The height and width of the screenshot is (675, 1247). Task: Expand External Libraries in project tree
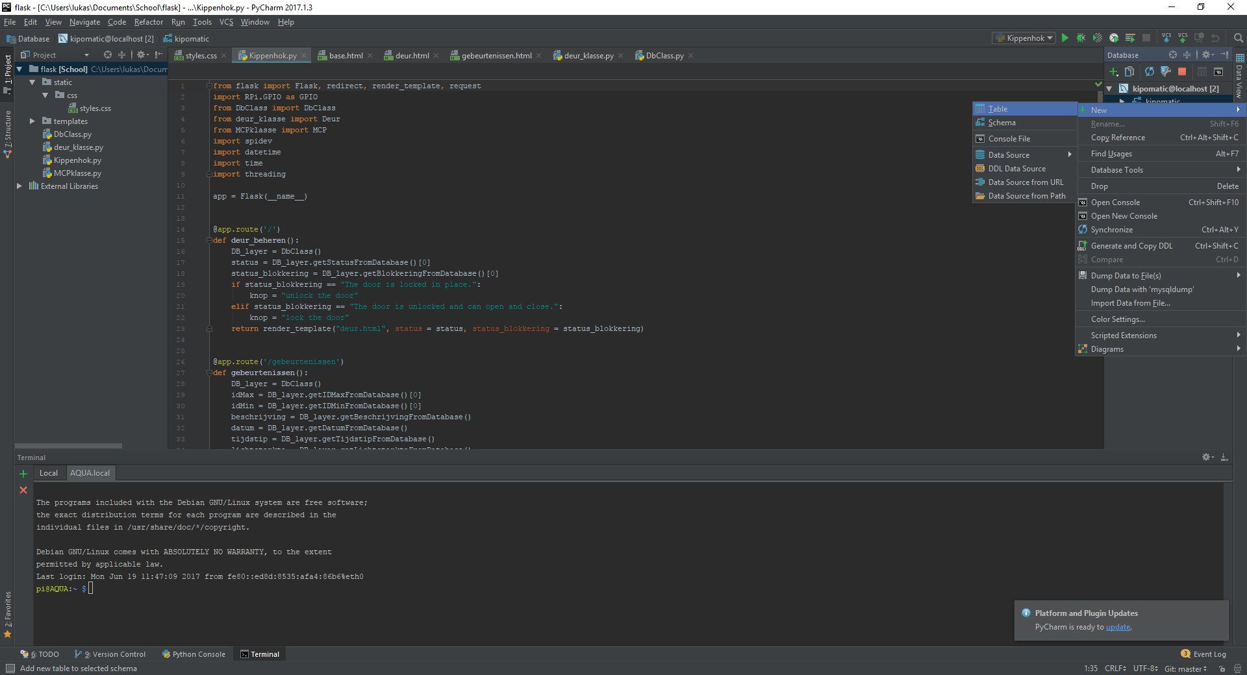coord(19,186)
